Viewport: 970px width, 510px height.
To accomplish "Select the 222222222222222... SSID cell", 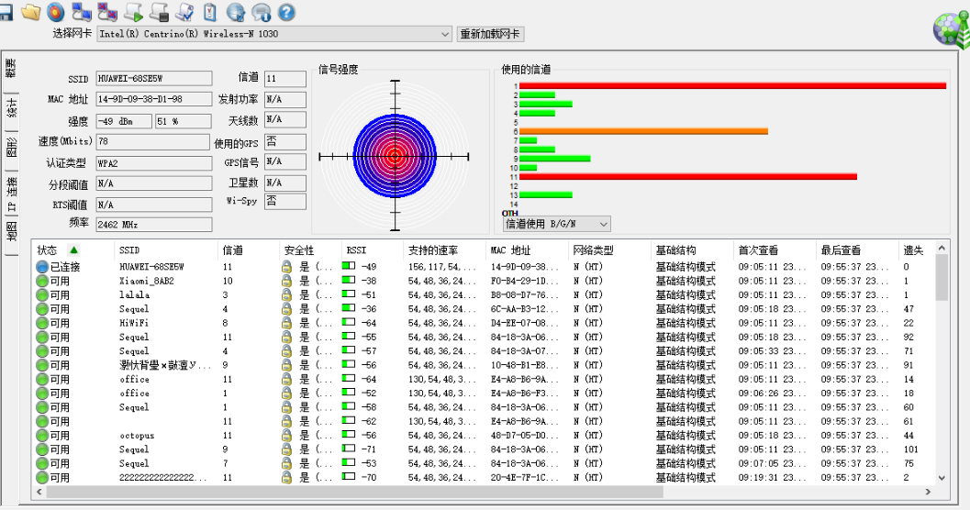I will coord(165,478).
